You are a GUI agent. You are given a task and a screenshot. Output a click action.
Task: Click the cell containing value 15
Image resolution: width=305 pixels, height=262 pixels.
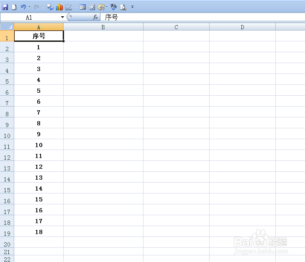pyautogui.click(x=39, y=199)
